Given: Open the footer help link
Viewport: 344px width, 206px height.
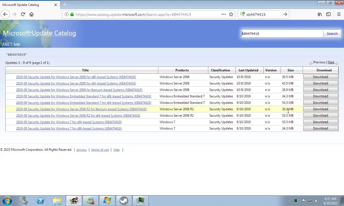Looking at the screenshot, I should [x=116, y=150].
